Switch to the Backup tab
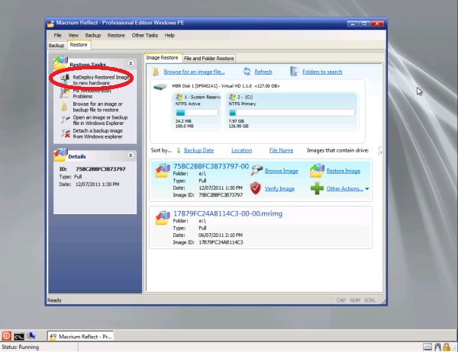Viewport: 458px width, 352px height. [x=56, y=45]
